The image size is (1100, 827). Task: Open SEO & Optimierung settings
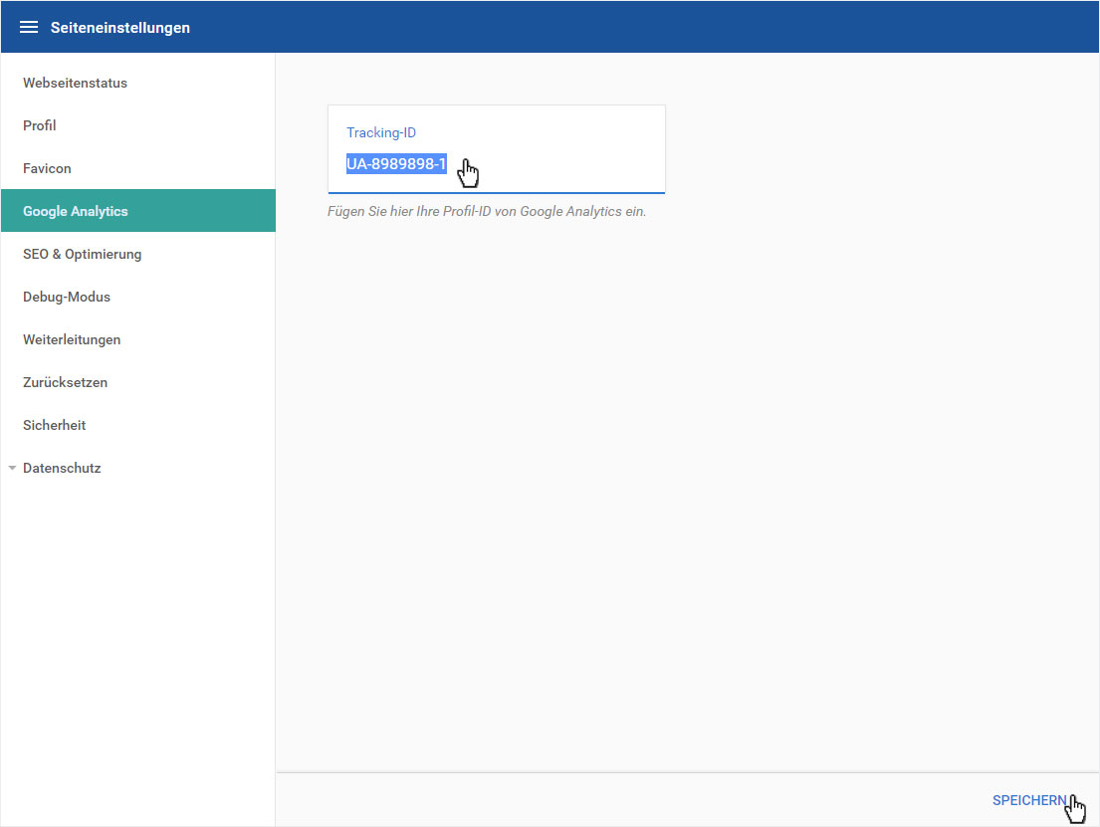(138, 254)
